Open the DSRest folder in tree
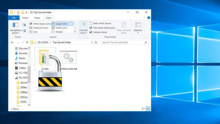Screen dimensions: 220x124 (x=22, y=92)
